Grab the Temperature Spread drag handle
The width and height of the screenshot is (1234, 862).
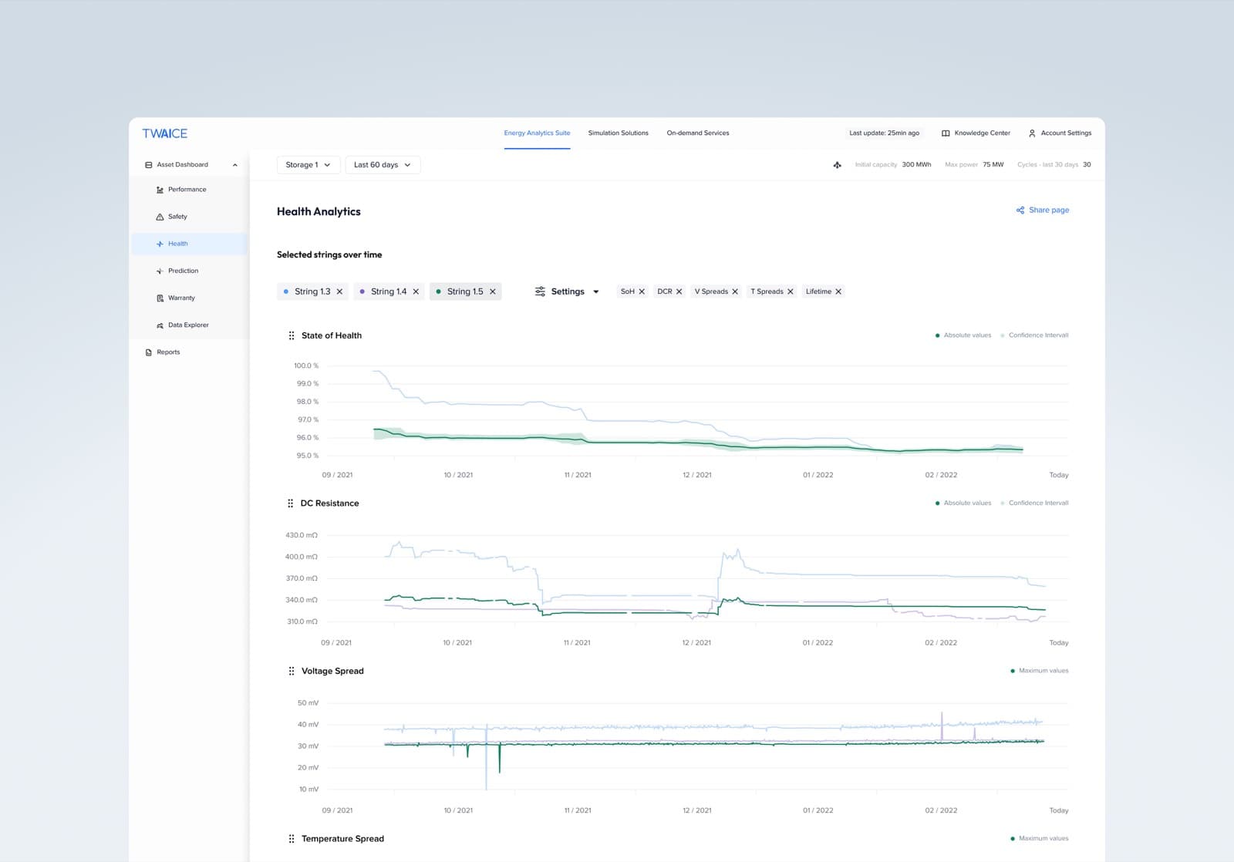pos(291,839)
